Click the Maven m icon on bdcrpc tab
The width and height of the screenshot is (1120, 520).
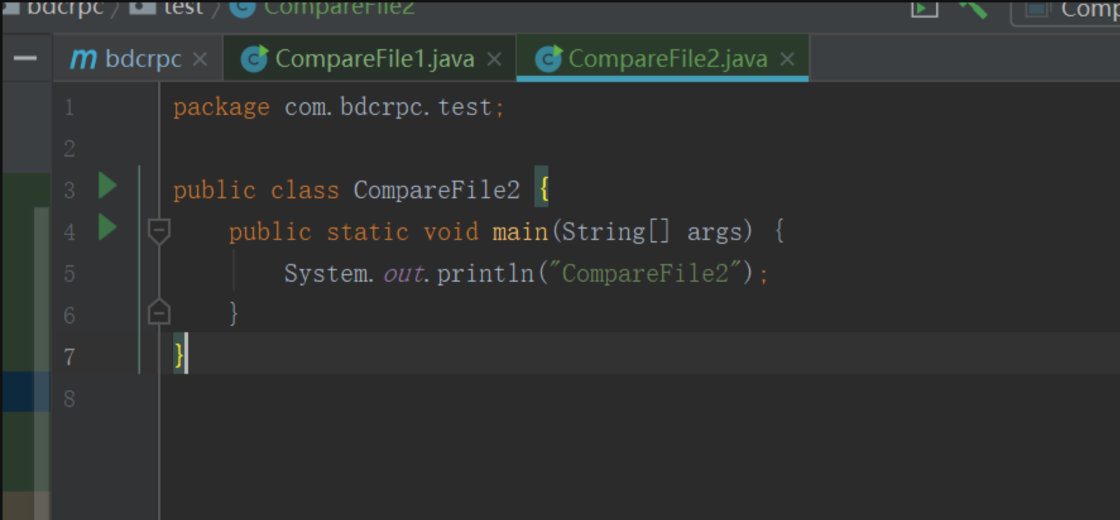pyautogui.click(x=83, y=59)
